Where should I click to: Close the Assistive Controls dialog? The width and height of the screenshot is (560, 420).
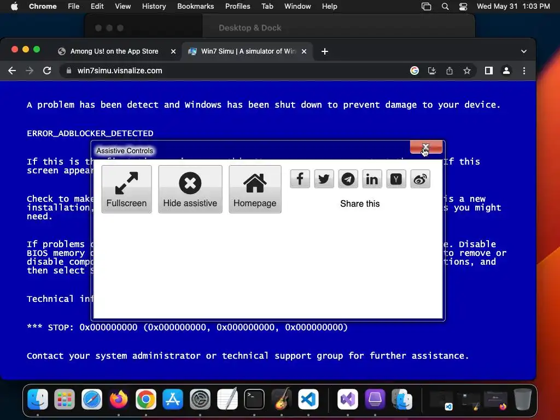coord(425,147)
